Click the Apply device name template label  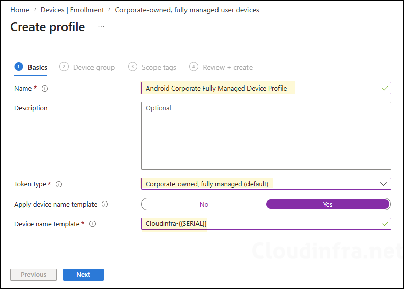tap(56, 205)
